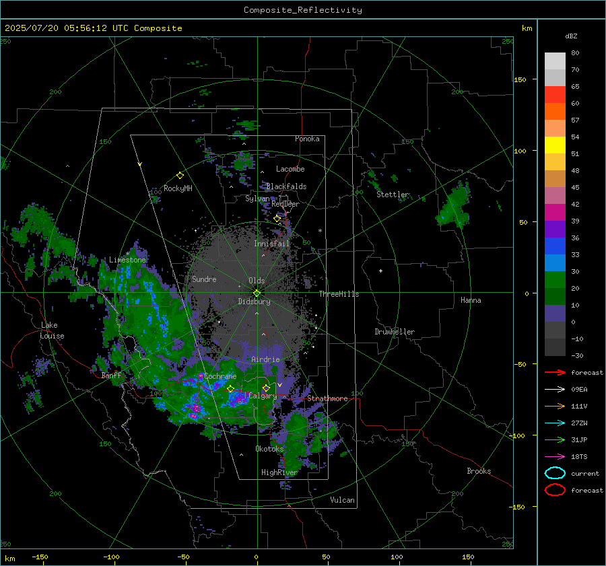The image size is (606, 566).
Task: Click the yellow diamond marker near RockyMH
Action: pos(180,176)
